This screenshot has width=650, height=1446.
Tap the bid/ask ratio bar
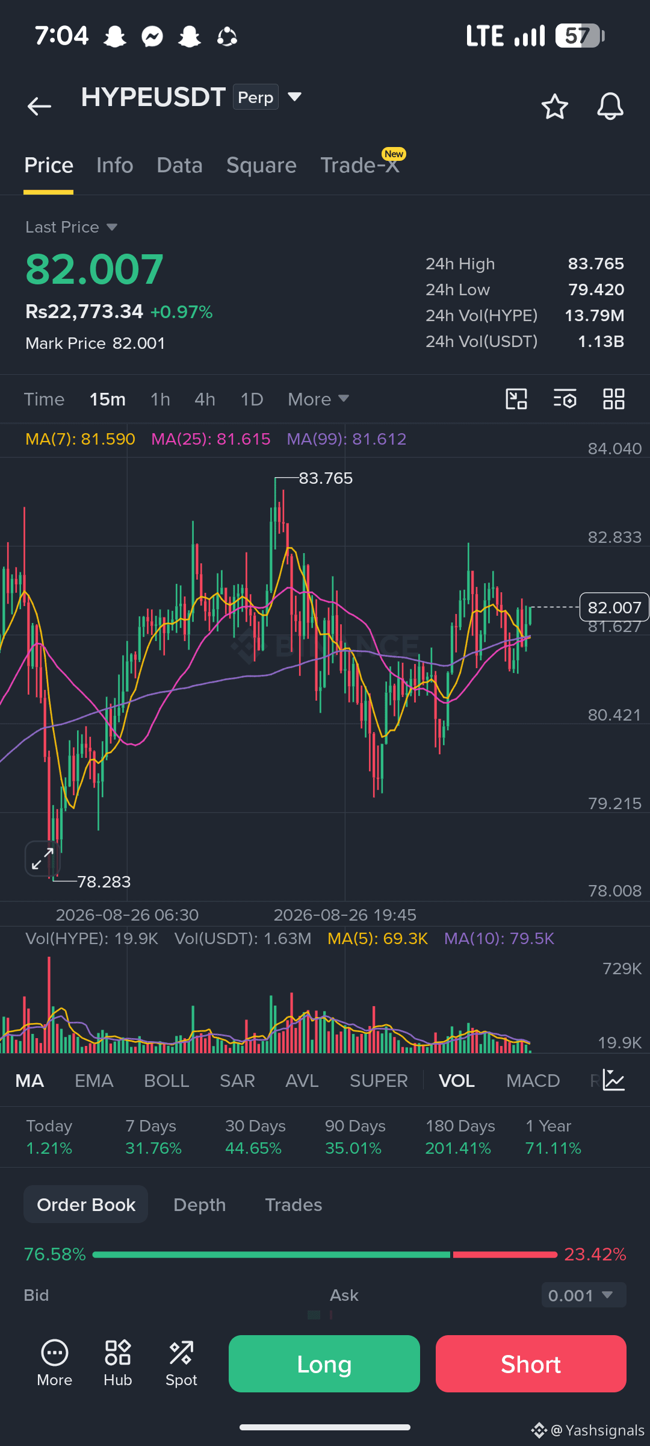pos(325,1254)
